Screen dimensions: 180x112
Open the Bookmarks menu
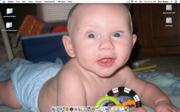click(x=50, y=2)
